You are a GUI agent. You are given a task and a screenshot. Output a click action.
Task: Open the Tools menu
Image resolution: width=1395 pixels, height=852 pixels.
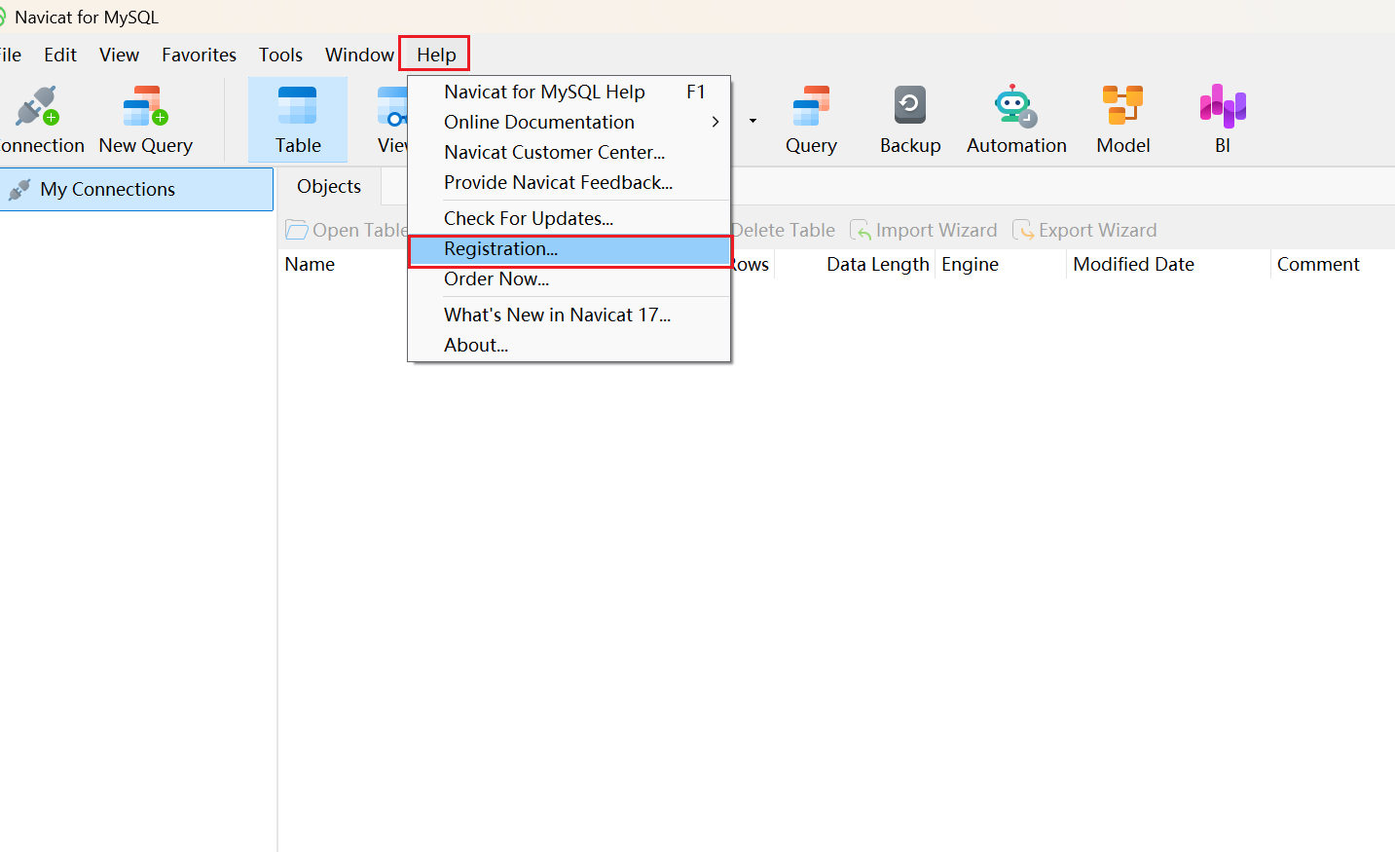[280, 55]
